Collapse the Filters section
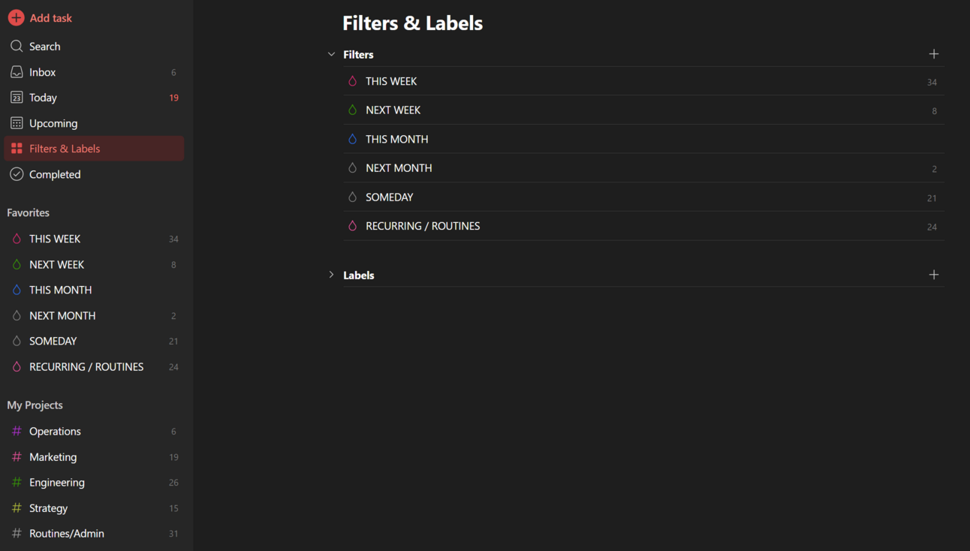970x551 pixels. point(331,54)
